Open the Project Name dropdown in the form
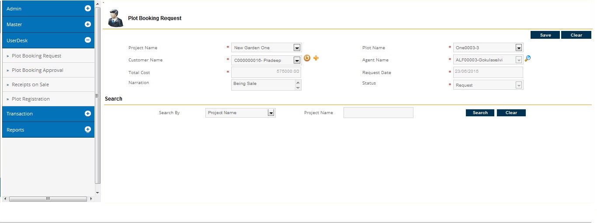 (297, 48)
